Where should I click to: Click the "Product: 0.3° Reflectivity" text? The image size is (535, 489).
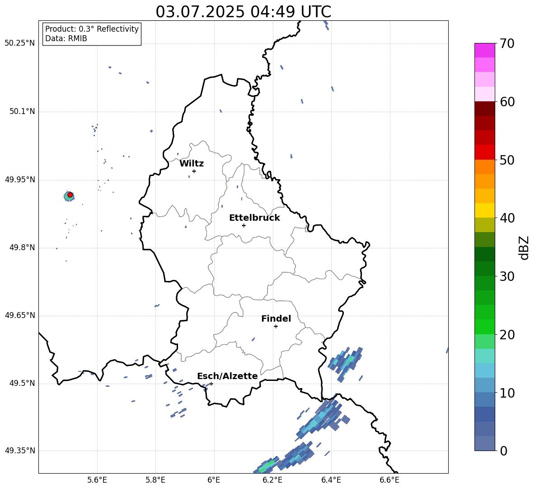pyautogui.click(x=92, y=29)
